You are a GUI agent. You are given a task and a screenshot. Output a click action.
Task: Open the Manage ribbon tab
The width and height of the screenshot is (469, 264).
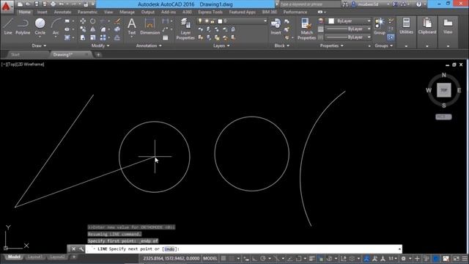click(127, 12)
